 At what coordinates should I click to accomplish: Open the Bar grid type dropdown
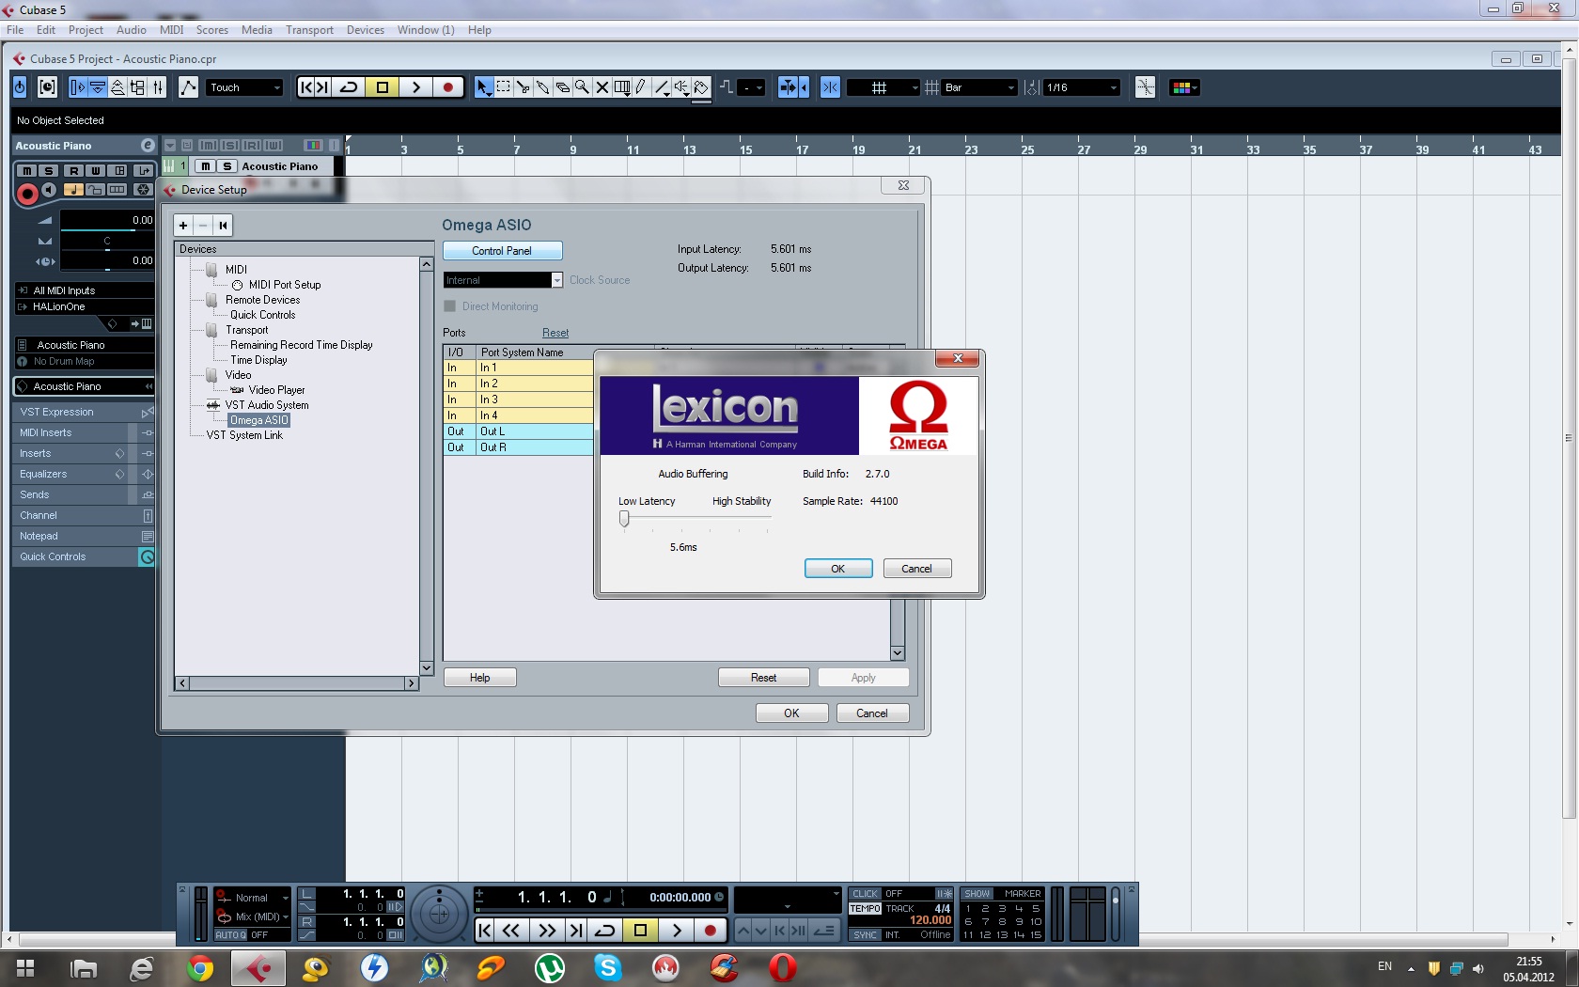coord(980,87)
